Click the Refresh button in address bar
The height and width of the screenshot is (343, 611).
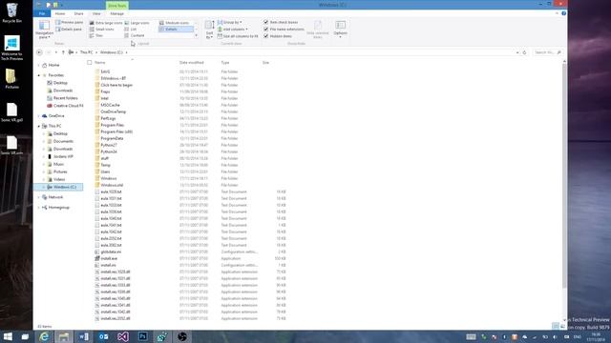tap(524, 52)
